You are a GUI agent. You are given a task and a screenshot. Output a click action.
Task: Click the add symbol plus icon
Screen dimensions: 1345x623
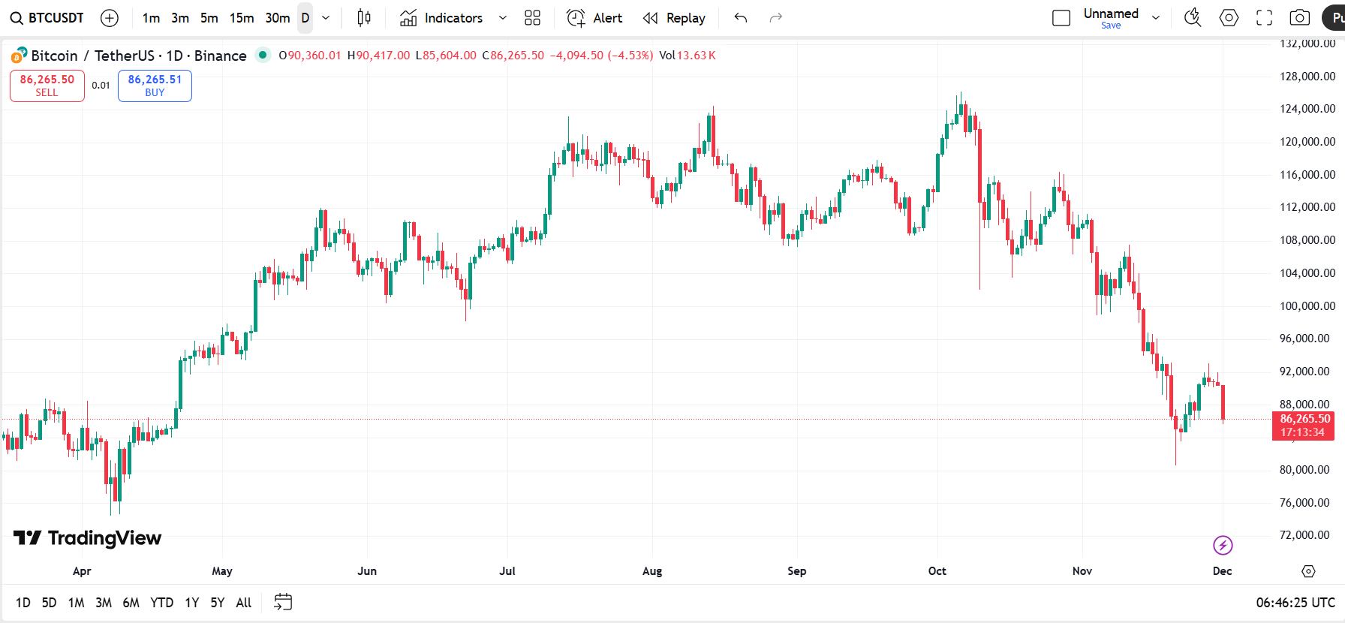110,18
